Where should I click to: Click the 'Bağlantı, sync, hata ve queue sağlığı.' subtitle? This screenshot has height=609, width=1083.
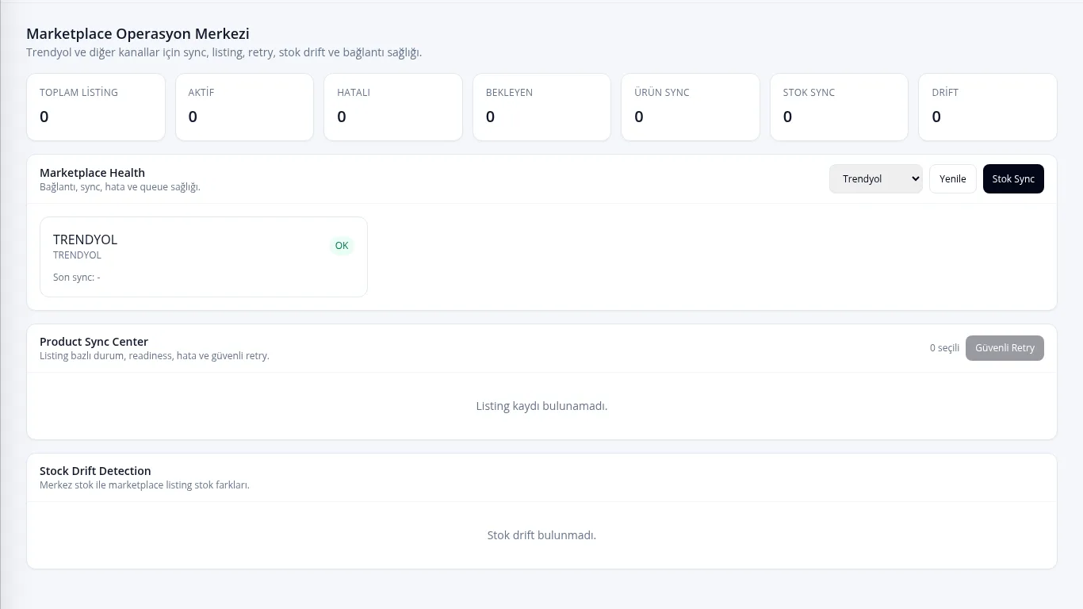pyautogui.click(x=120, y=187)
